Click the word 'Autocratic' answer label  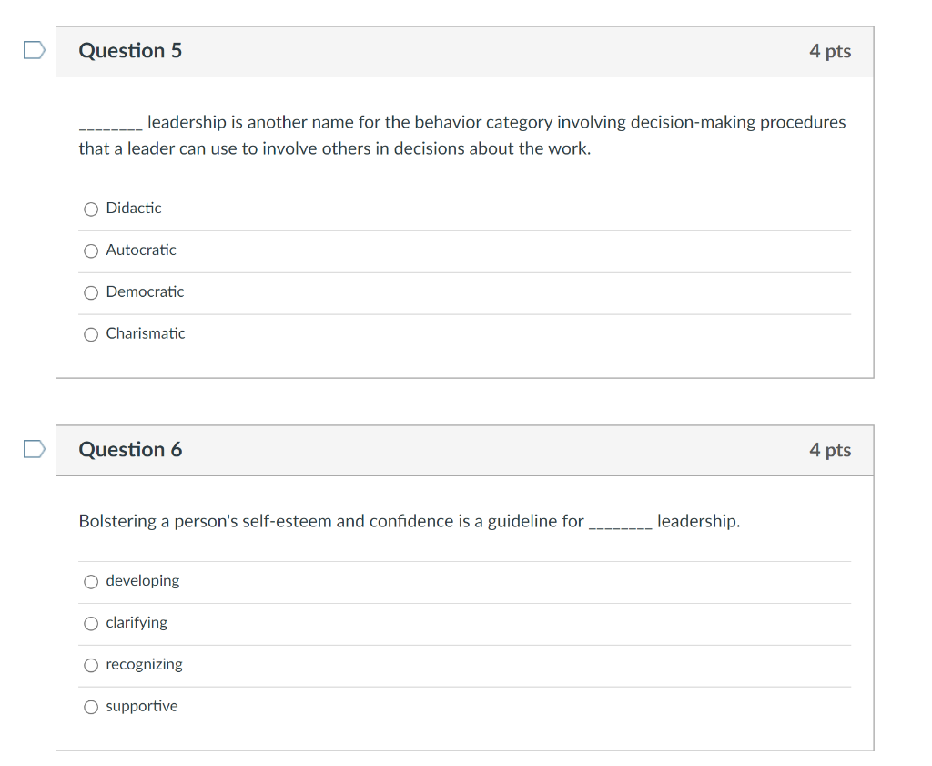141,250
